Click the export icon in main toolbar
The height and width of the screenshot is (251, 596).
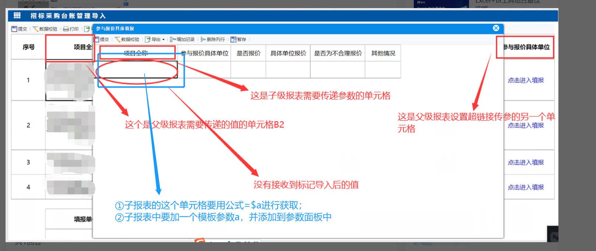87,29
